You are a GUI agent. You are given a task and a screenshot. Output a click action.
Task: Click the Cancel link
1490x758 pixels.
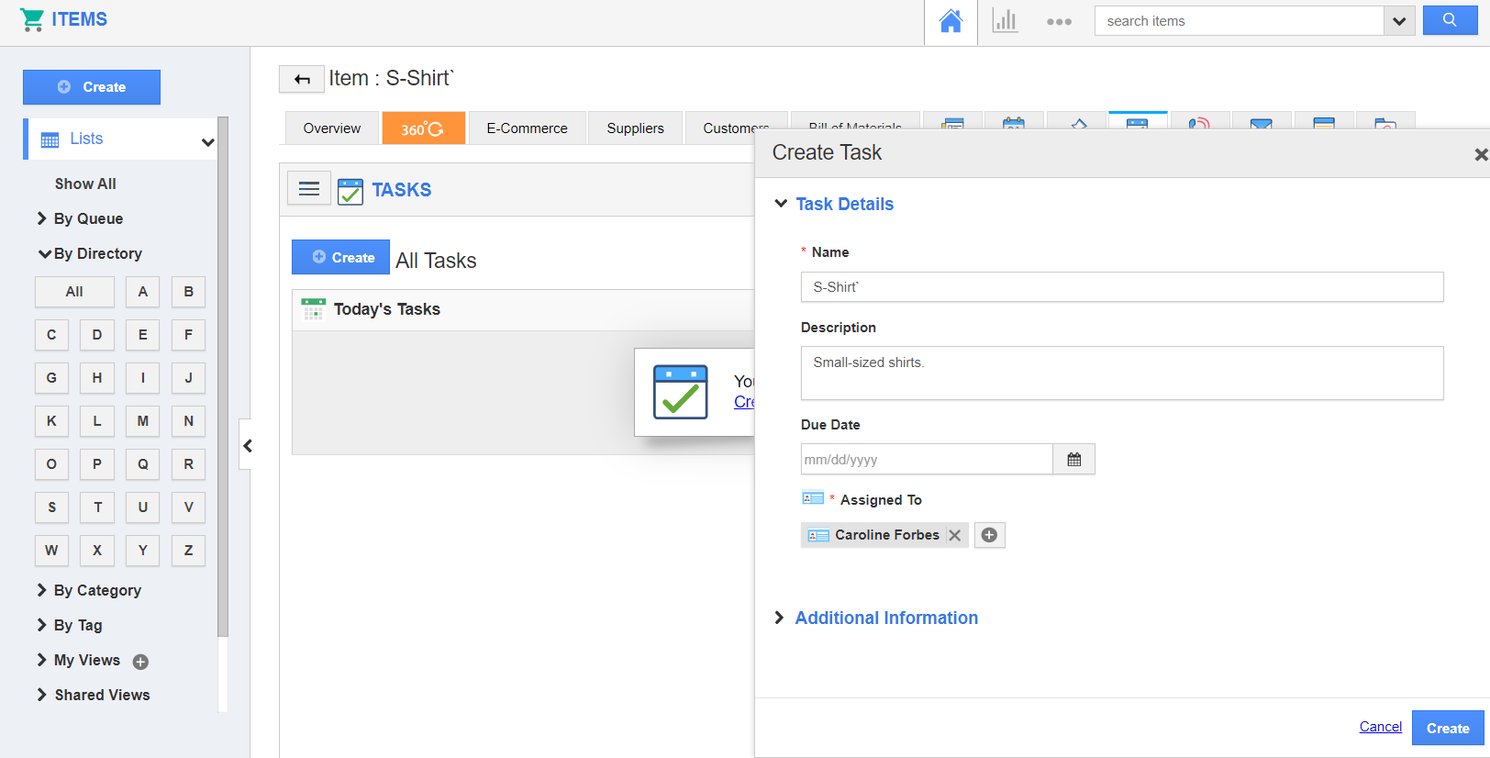point(1381,727)
